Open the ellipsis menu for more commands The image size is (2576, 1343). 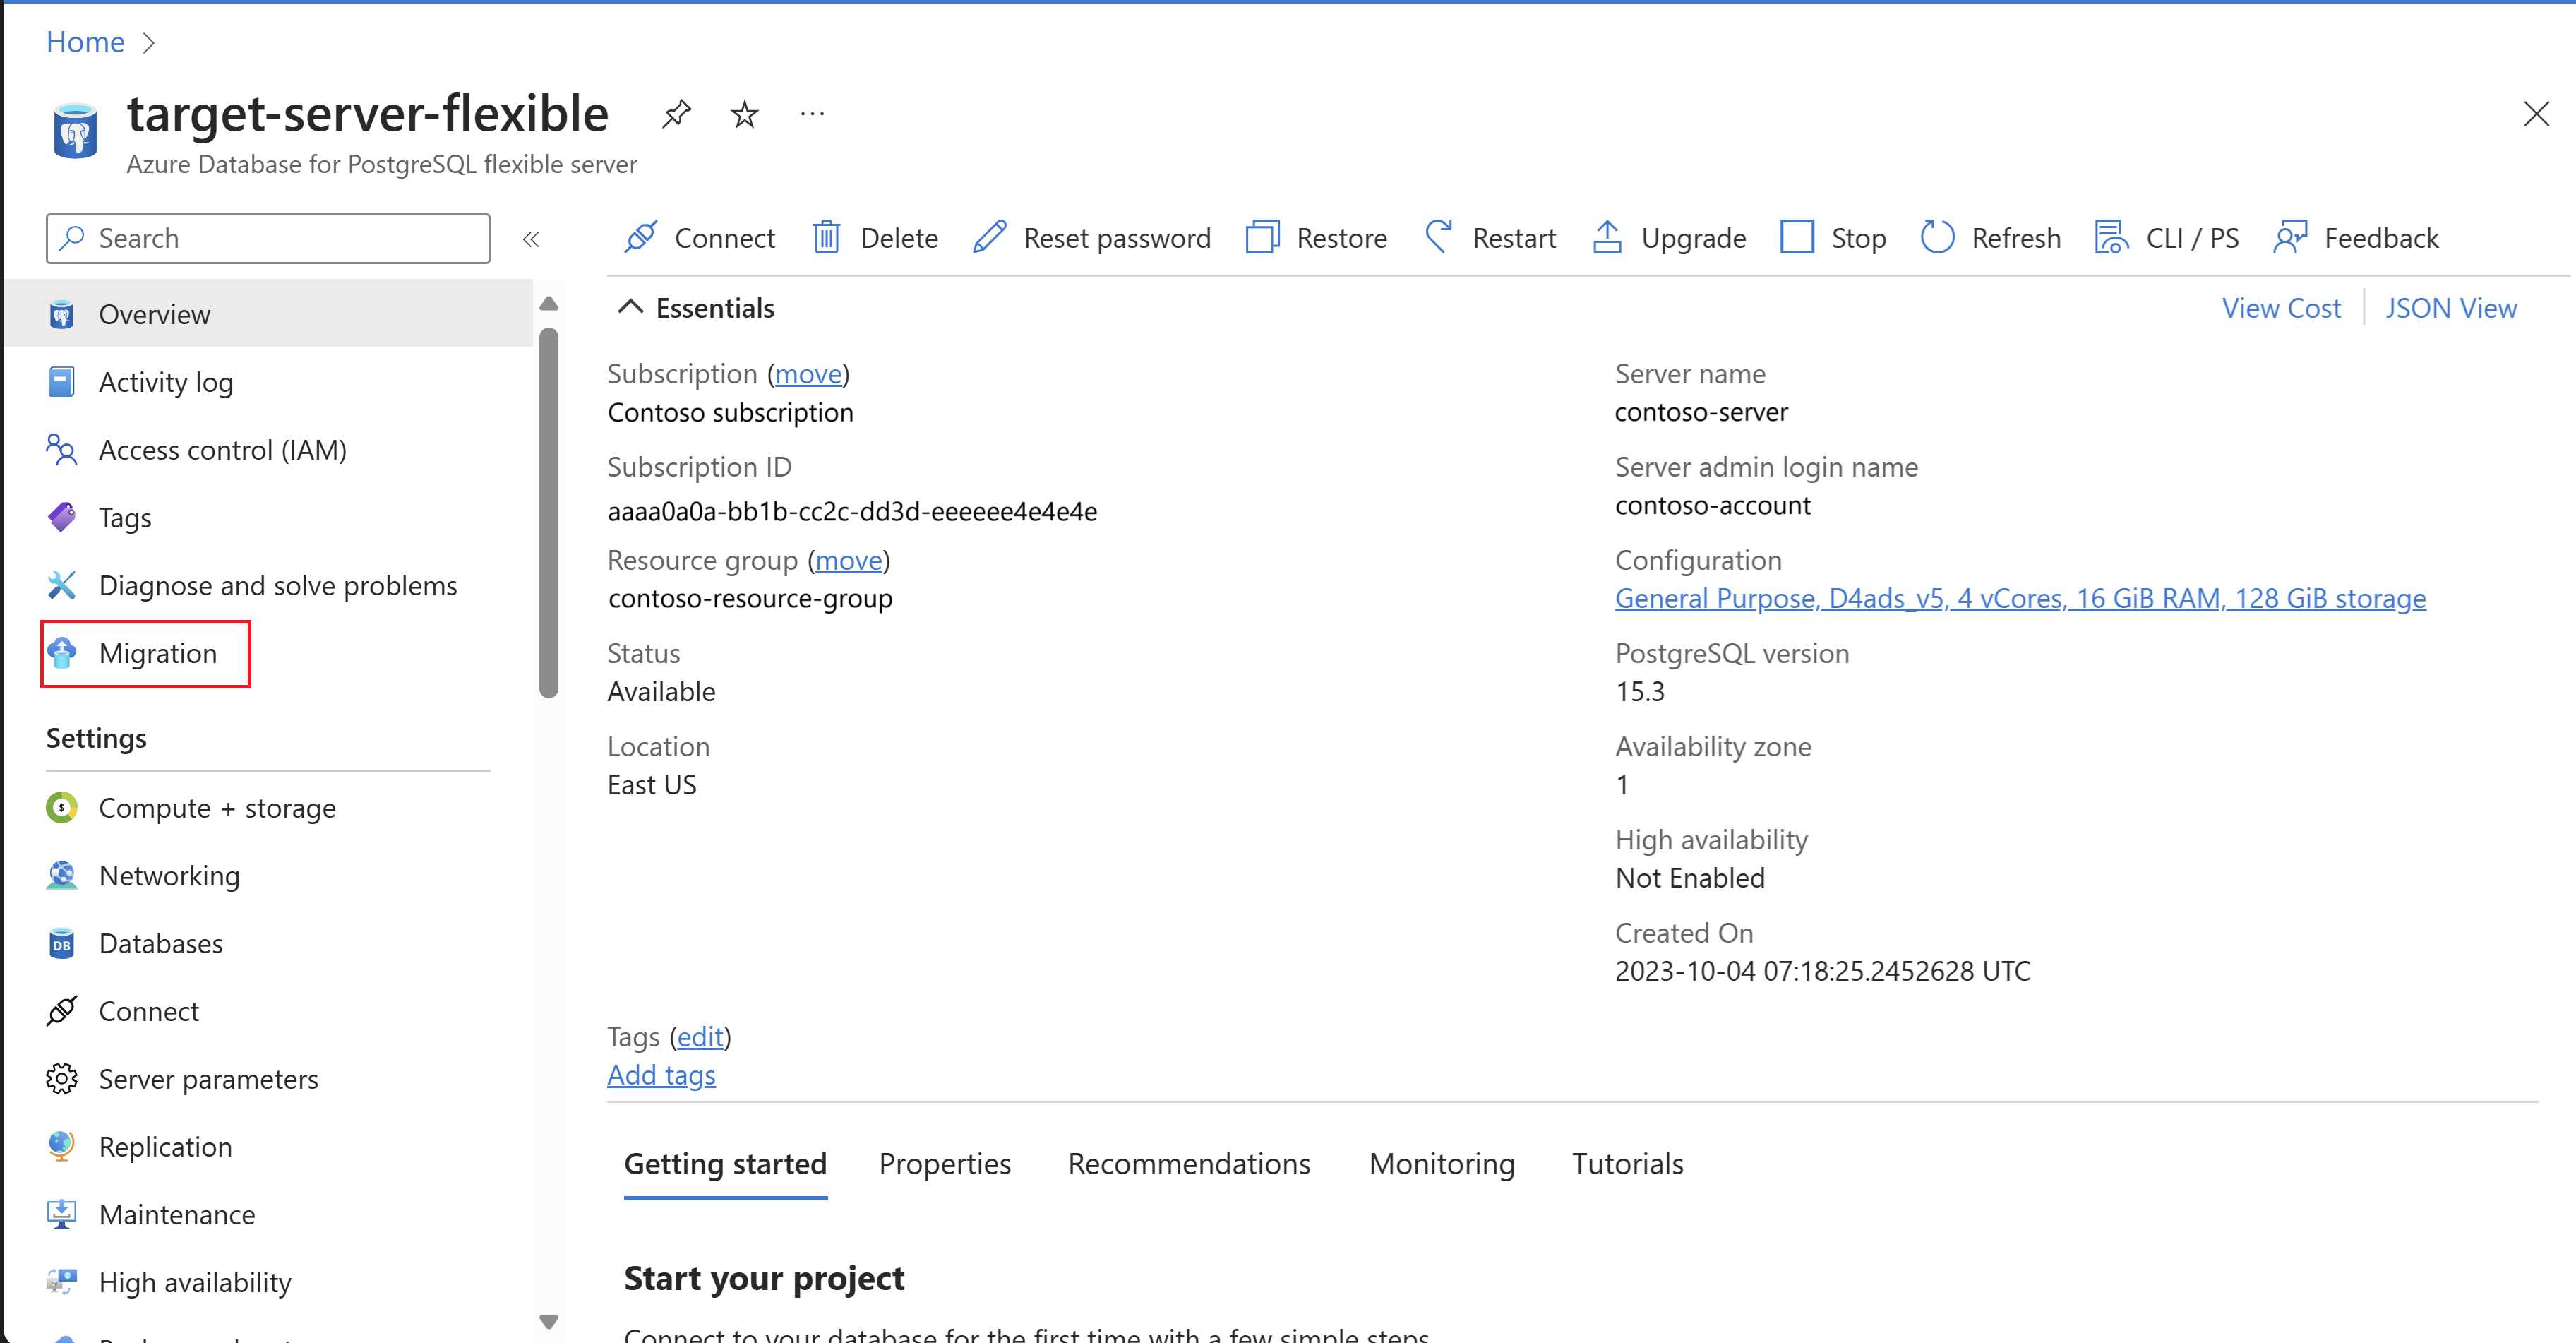click(812, 114)
